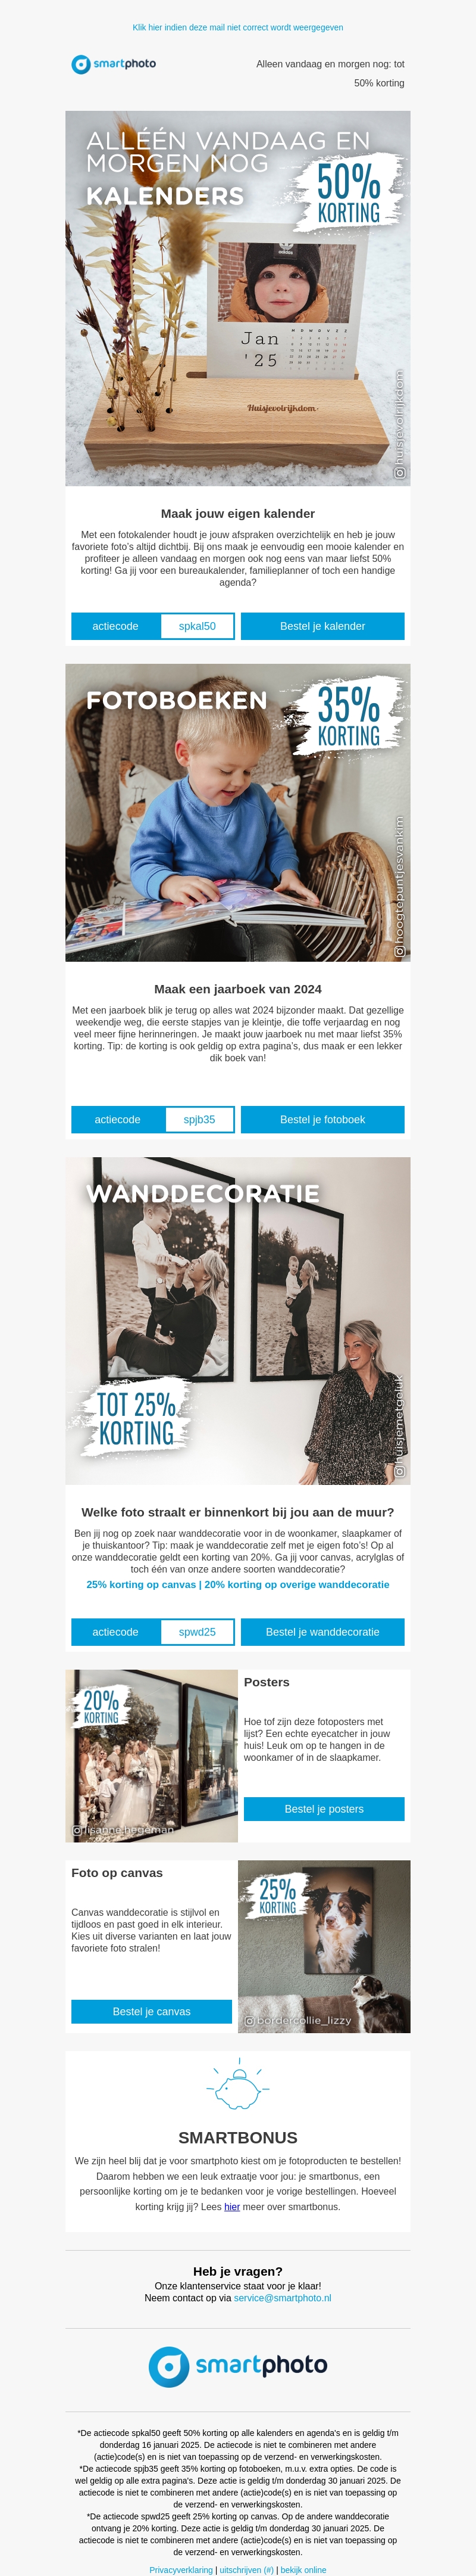Click the Bestel je posters button
This screenshot has height=2576, width=476.
tap(324, 1809)
